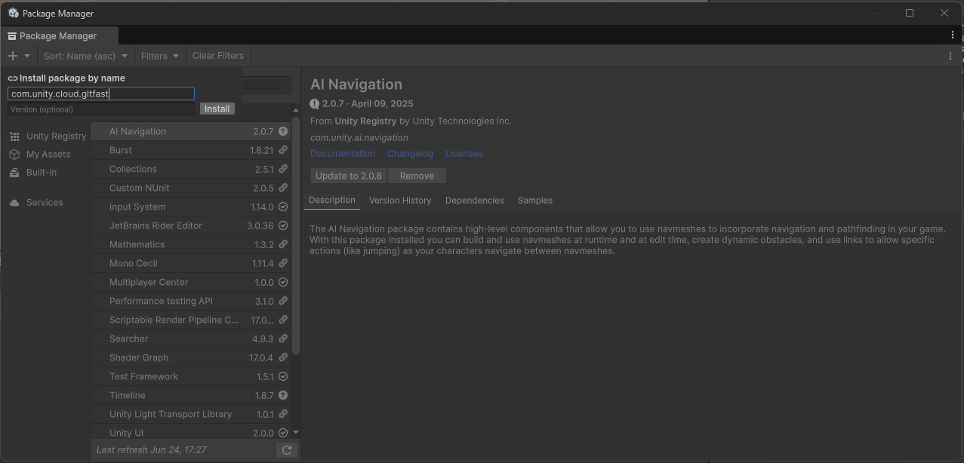
Task: Select the Multiplayer Center package
Action: pyautogui.click(x=190, y=282)
